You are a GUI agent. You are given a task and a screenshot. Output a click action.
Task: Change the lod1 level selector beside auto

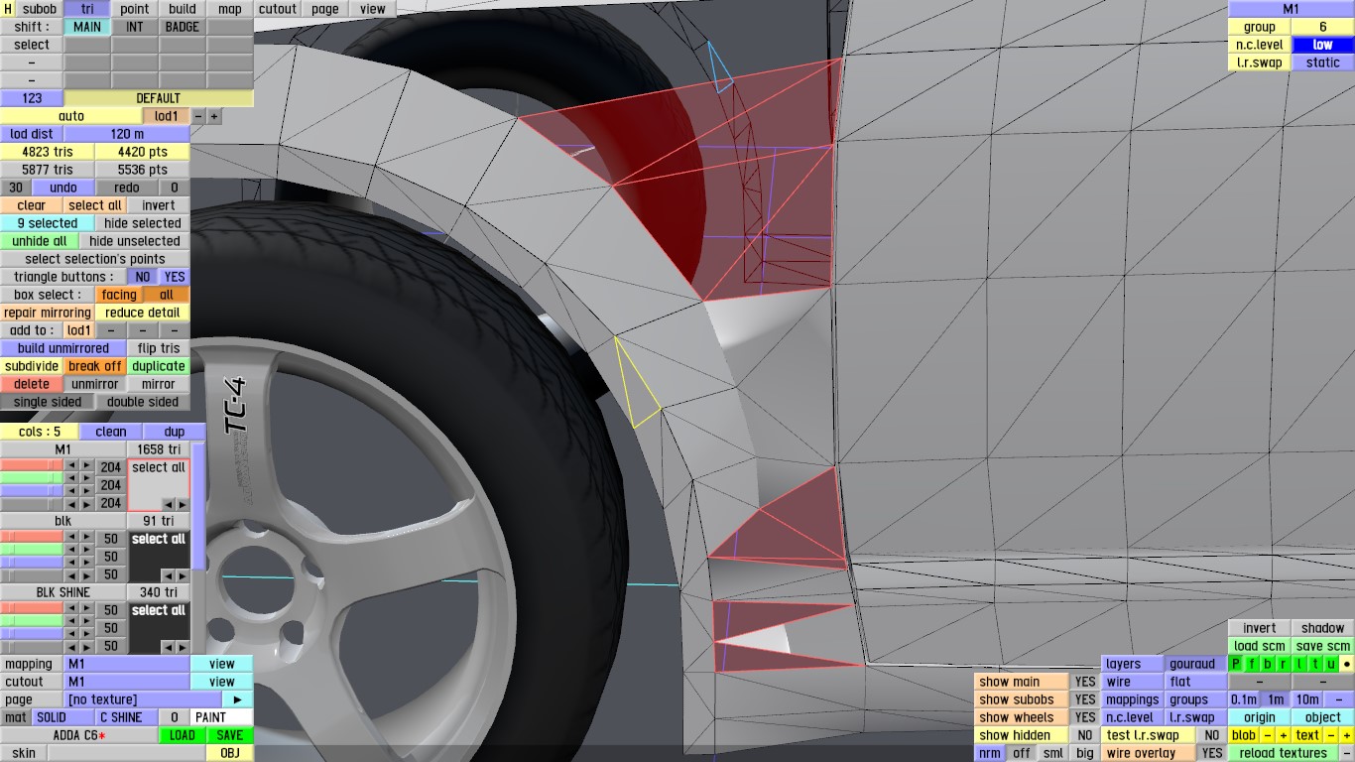167,116
